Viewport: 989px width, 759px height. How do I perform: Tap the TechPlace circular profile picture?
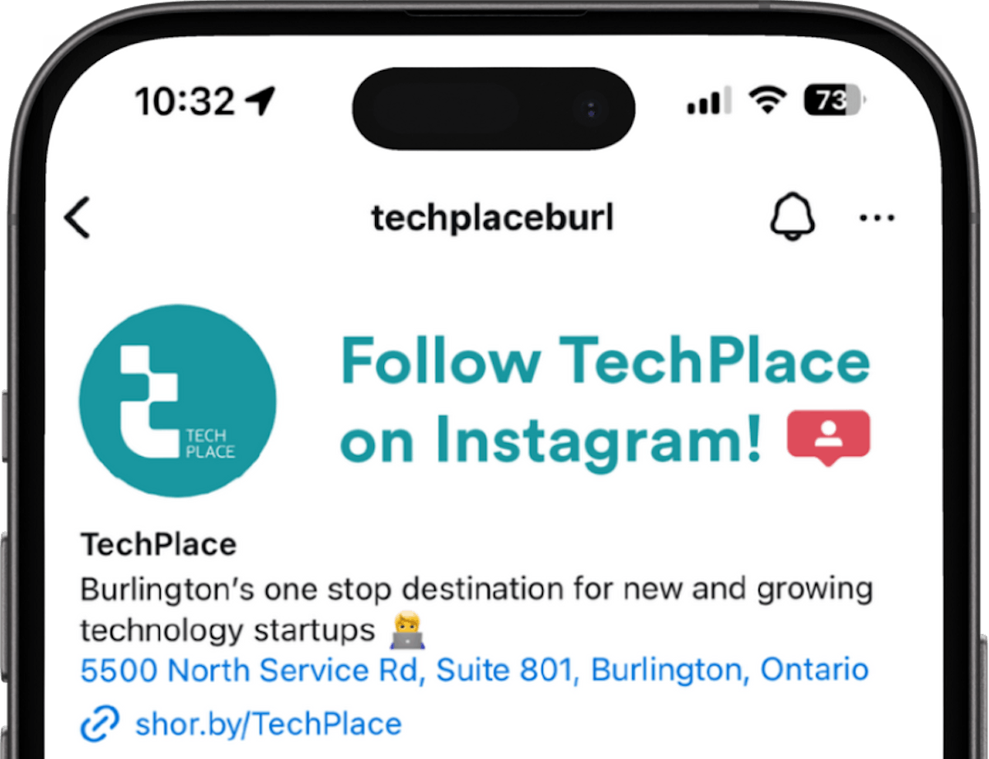click(176, 401)
